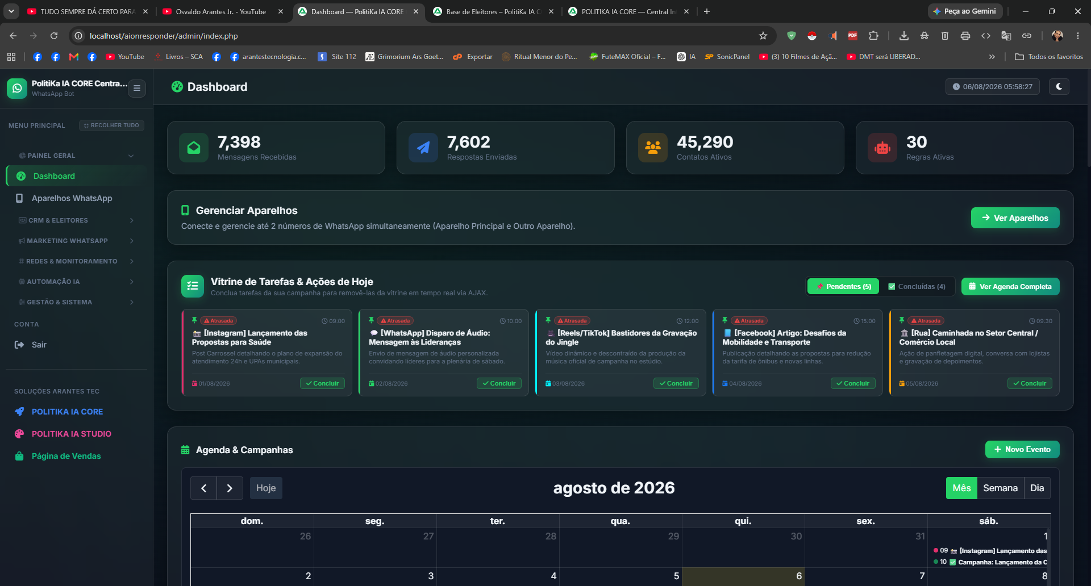
Task: Collapse Painel Geral section chevron
Action: pos(131,156)
